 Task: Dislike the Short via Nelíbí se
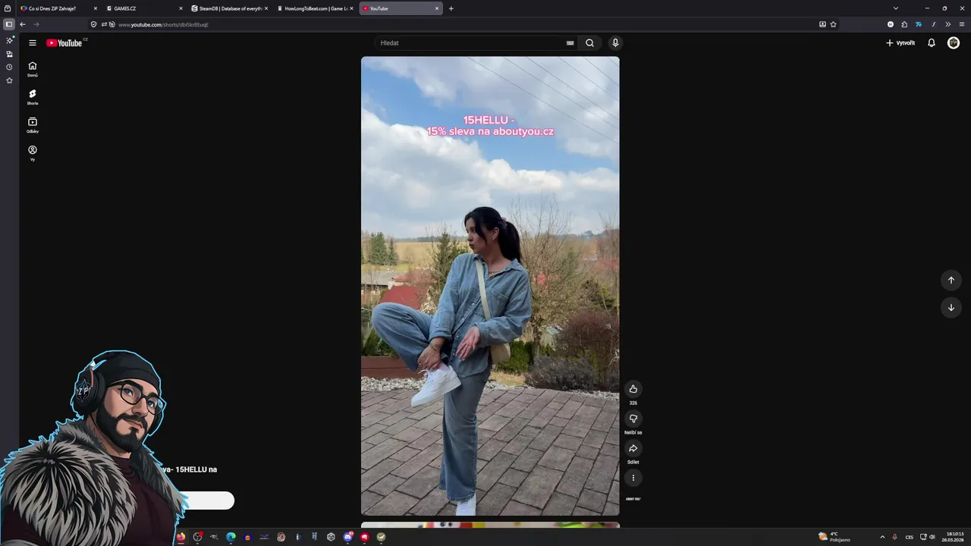[x=633, y=419]
